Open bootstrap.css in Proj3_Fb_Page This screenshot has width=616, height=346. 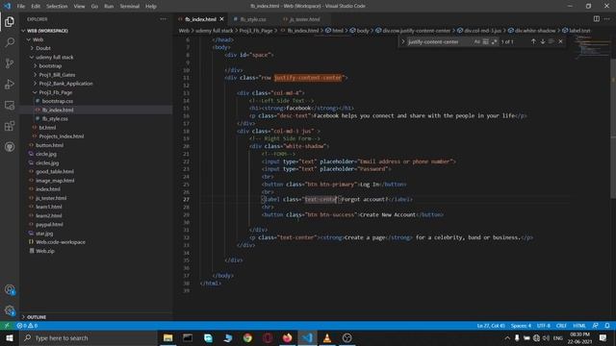tap(58, 101)
